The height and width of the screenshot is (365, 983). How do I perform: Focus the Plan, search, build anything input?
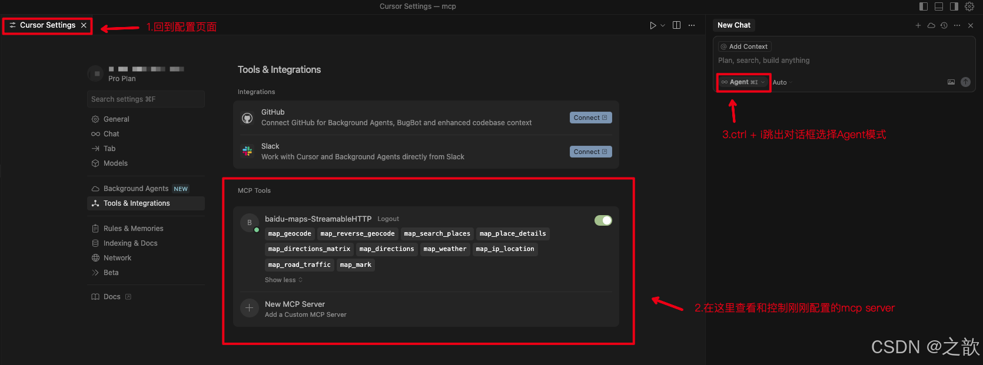[844, 61]
